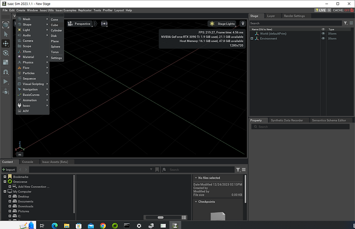355x229 pixels.
Task: Click the Import button
Action: tap(9, 170)
